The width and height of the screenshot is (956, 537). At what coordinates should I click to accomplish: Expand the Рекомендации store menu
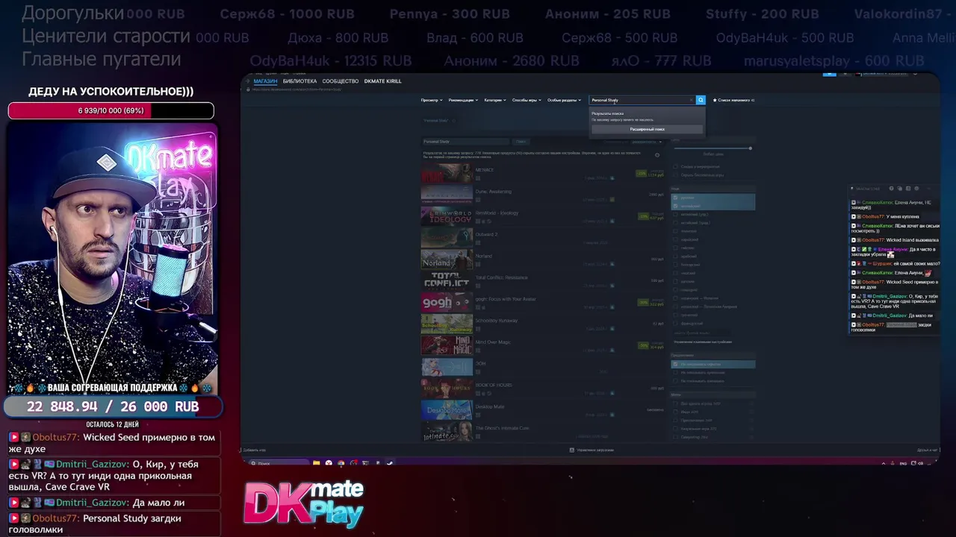click(463, 100)
